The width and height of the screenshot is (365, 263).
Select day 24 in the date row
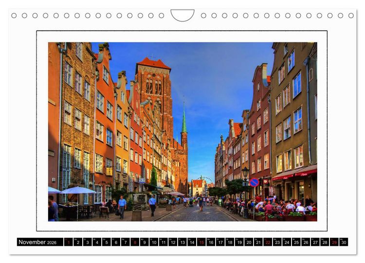tap(287, 242)
